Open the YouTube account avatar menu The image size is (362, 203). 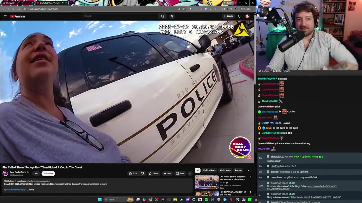pyautogui.click(x=247, y=16)
